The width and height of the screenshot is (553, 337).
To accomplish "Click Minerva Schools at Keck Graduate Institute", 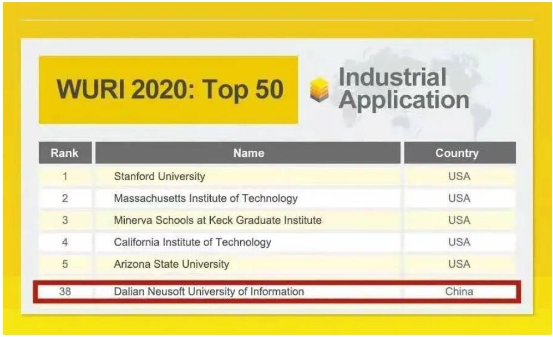I will (x=217, y=220).
